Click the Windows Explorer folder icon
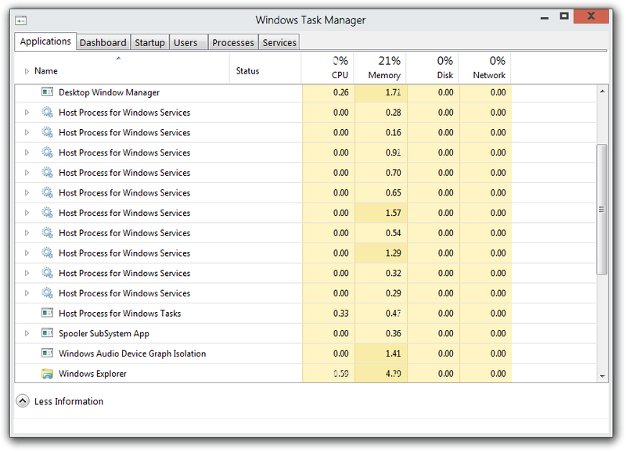The width and height of the screenshot is (626, 452). (46, 374)
